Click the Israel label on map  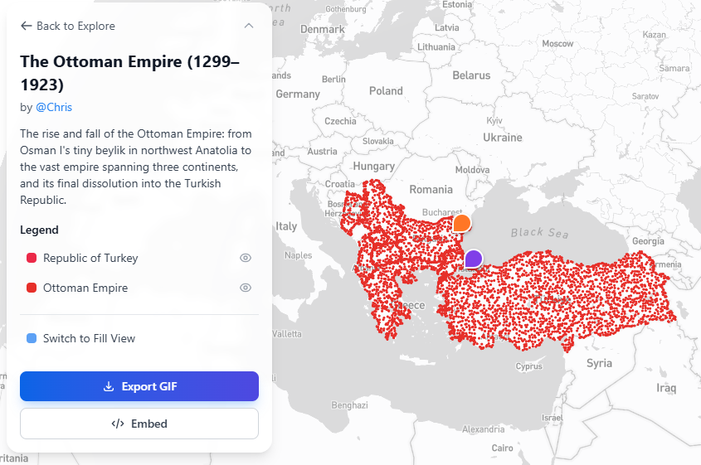(x=553, y=418)
